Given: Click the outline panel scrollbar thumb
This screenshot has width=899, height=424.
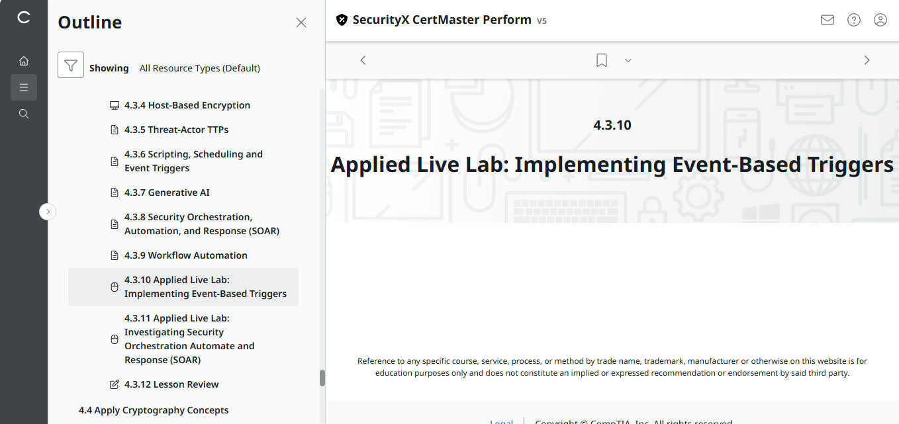Looking at the screenshot, I should pos(322,377).
